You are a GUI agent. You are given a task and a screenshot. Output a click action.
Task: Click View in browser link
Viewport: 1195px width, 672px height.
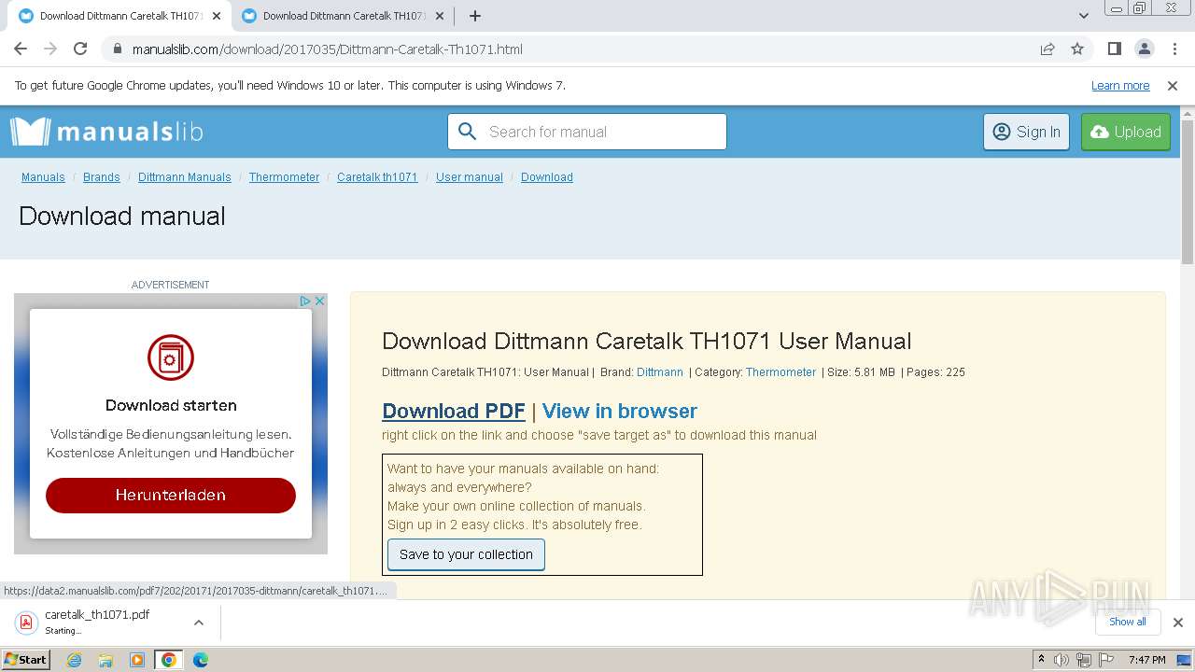[620, 411]
